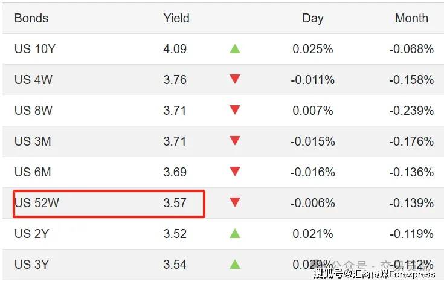
Task: Sort by the Yield column header
Action: tap(176, 18)
